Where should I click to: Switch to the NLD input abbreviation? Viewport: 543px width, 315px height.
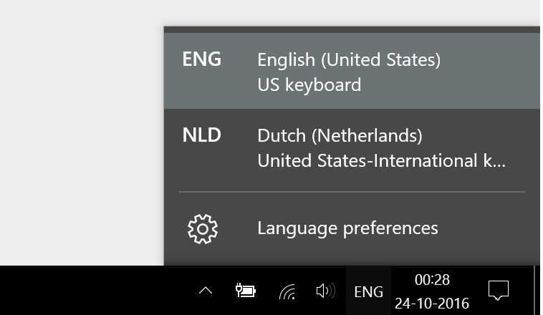click(201, 135)
